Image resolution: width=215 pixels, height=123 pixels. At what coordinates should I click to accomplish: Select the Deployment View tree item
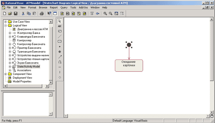coord(23,78)
